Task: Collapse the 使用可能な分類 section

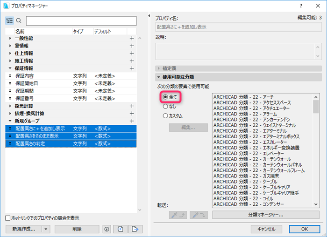Action: pyautogui.click(x=159, y=77)
